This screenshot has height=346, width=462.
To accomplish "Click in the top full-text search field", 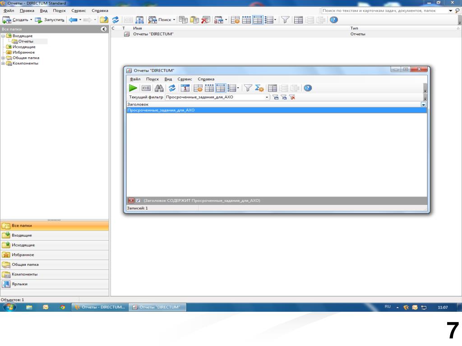I will (x=384, y=11).
